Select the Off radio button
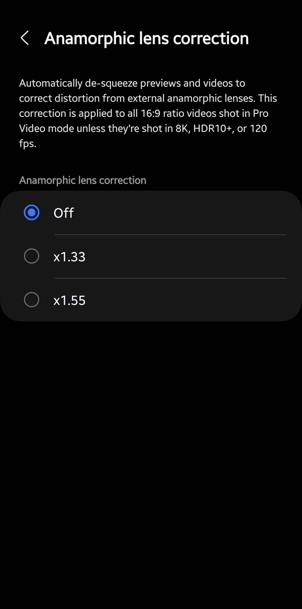 (x=32, y=213)
